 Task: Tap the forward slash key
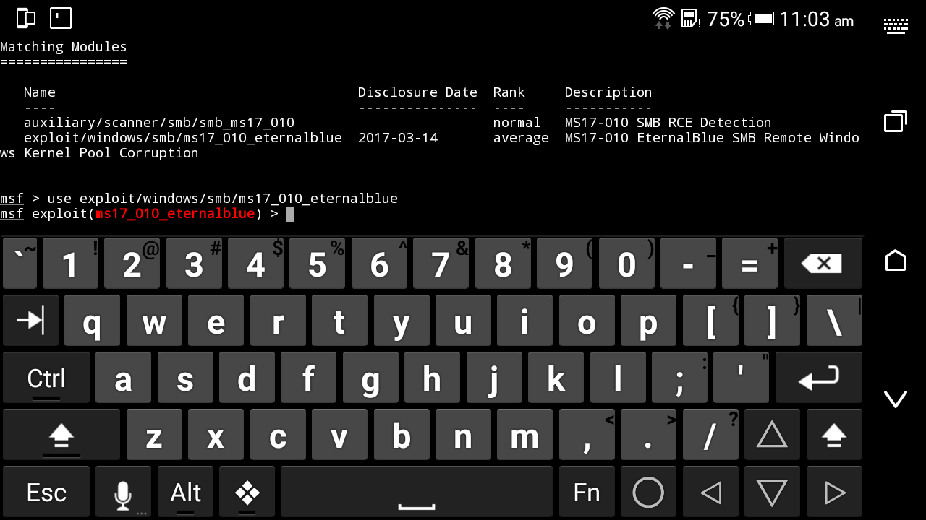pyautogui.click(x=710, y=435)
